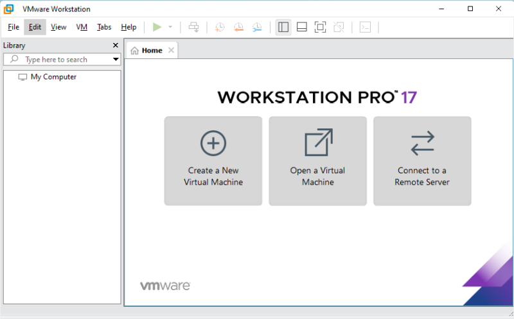The height and width of the screenshot is (319, 514).
Task: Close the Library panel
Action: coord(116,46)
